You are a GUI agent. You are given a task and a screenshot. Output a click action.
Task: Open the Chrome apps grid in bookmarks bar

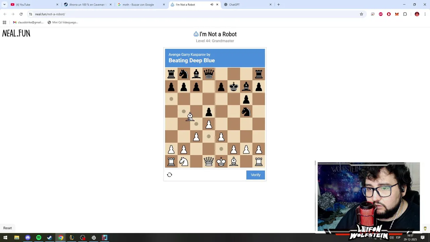pos(4,23)
